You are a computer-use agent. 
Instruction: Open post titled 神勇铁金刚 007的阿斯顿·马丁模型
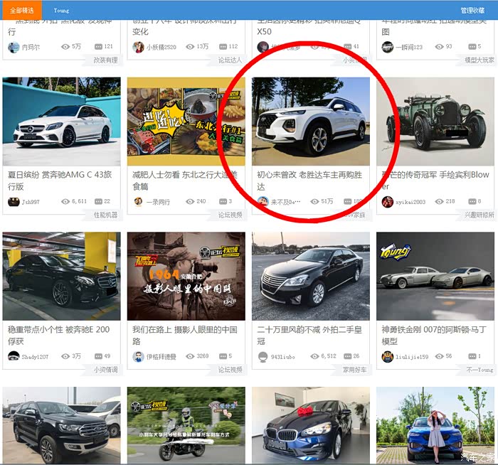[x=434, y=335]
